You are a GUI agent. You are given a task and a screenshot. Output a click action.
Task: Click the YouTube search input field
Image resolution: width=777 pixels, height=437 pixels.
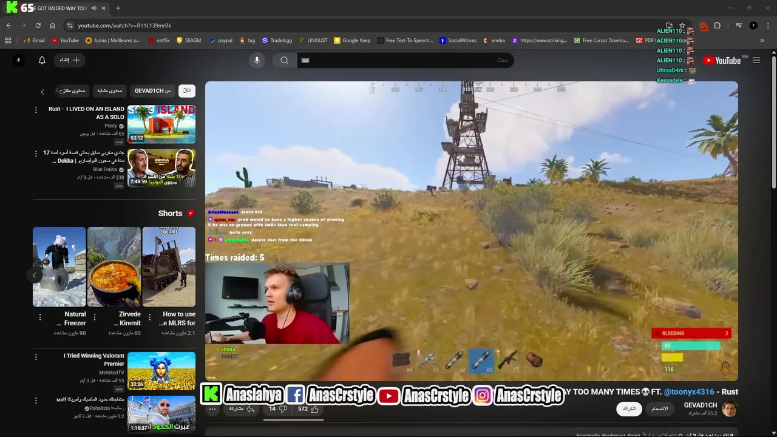(404, 60)
